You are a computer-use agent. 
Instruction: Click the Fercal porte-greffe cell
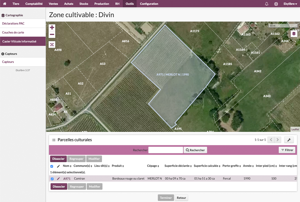pos(227,179)
